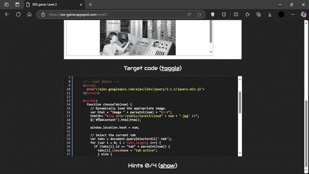Open the Edge workspaces icon

point(6,4)
